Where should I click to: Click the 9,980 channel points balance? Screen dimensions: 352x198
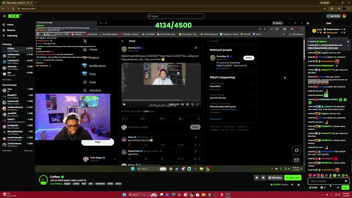tap(313, 188)
